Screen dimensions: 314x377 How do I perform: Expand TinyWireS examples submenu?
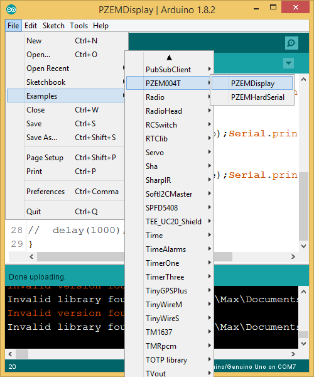click(169, 319)
